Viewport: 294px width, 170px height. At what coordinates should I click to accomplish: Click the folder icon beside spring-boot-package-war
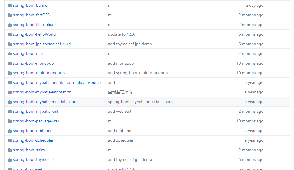(x=10, y=121)
